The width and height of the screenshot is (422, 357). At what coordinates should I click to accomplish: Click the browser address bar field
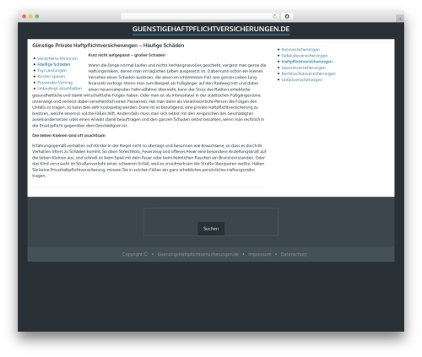click(x=200, y=16)
